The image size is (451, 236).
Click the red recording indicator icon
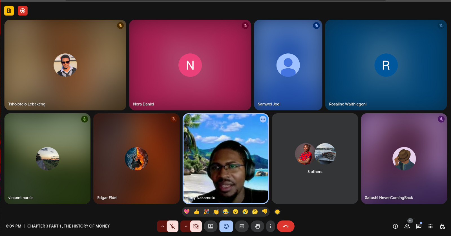pyautogui.click(x=23, y=11)
